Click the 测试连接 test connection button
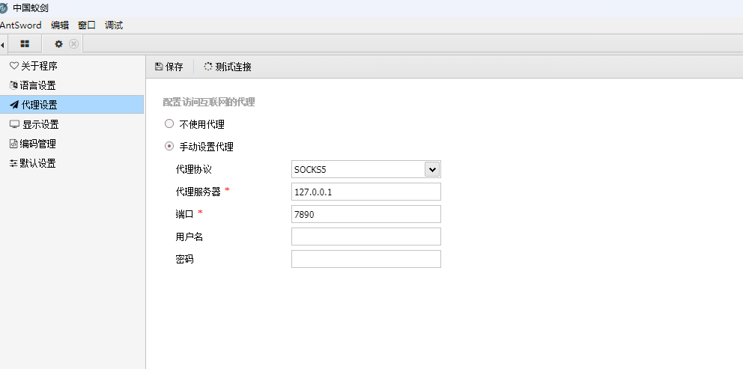743x369 pixels. click(228, 67)
